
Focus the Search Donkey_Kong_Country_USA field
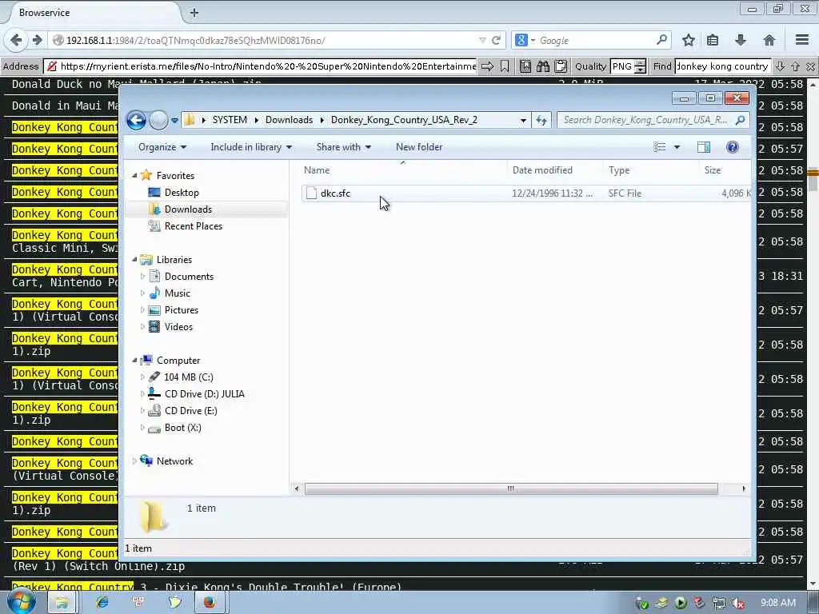click(x=645, y=120)
